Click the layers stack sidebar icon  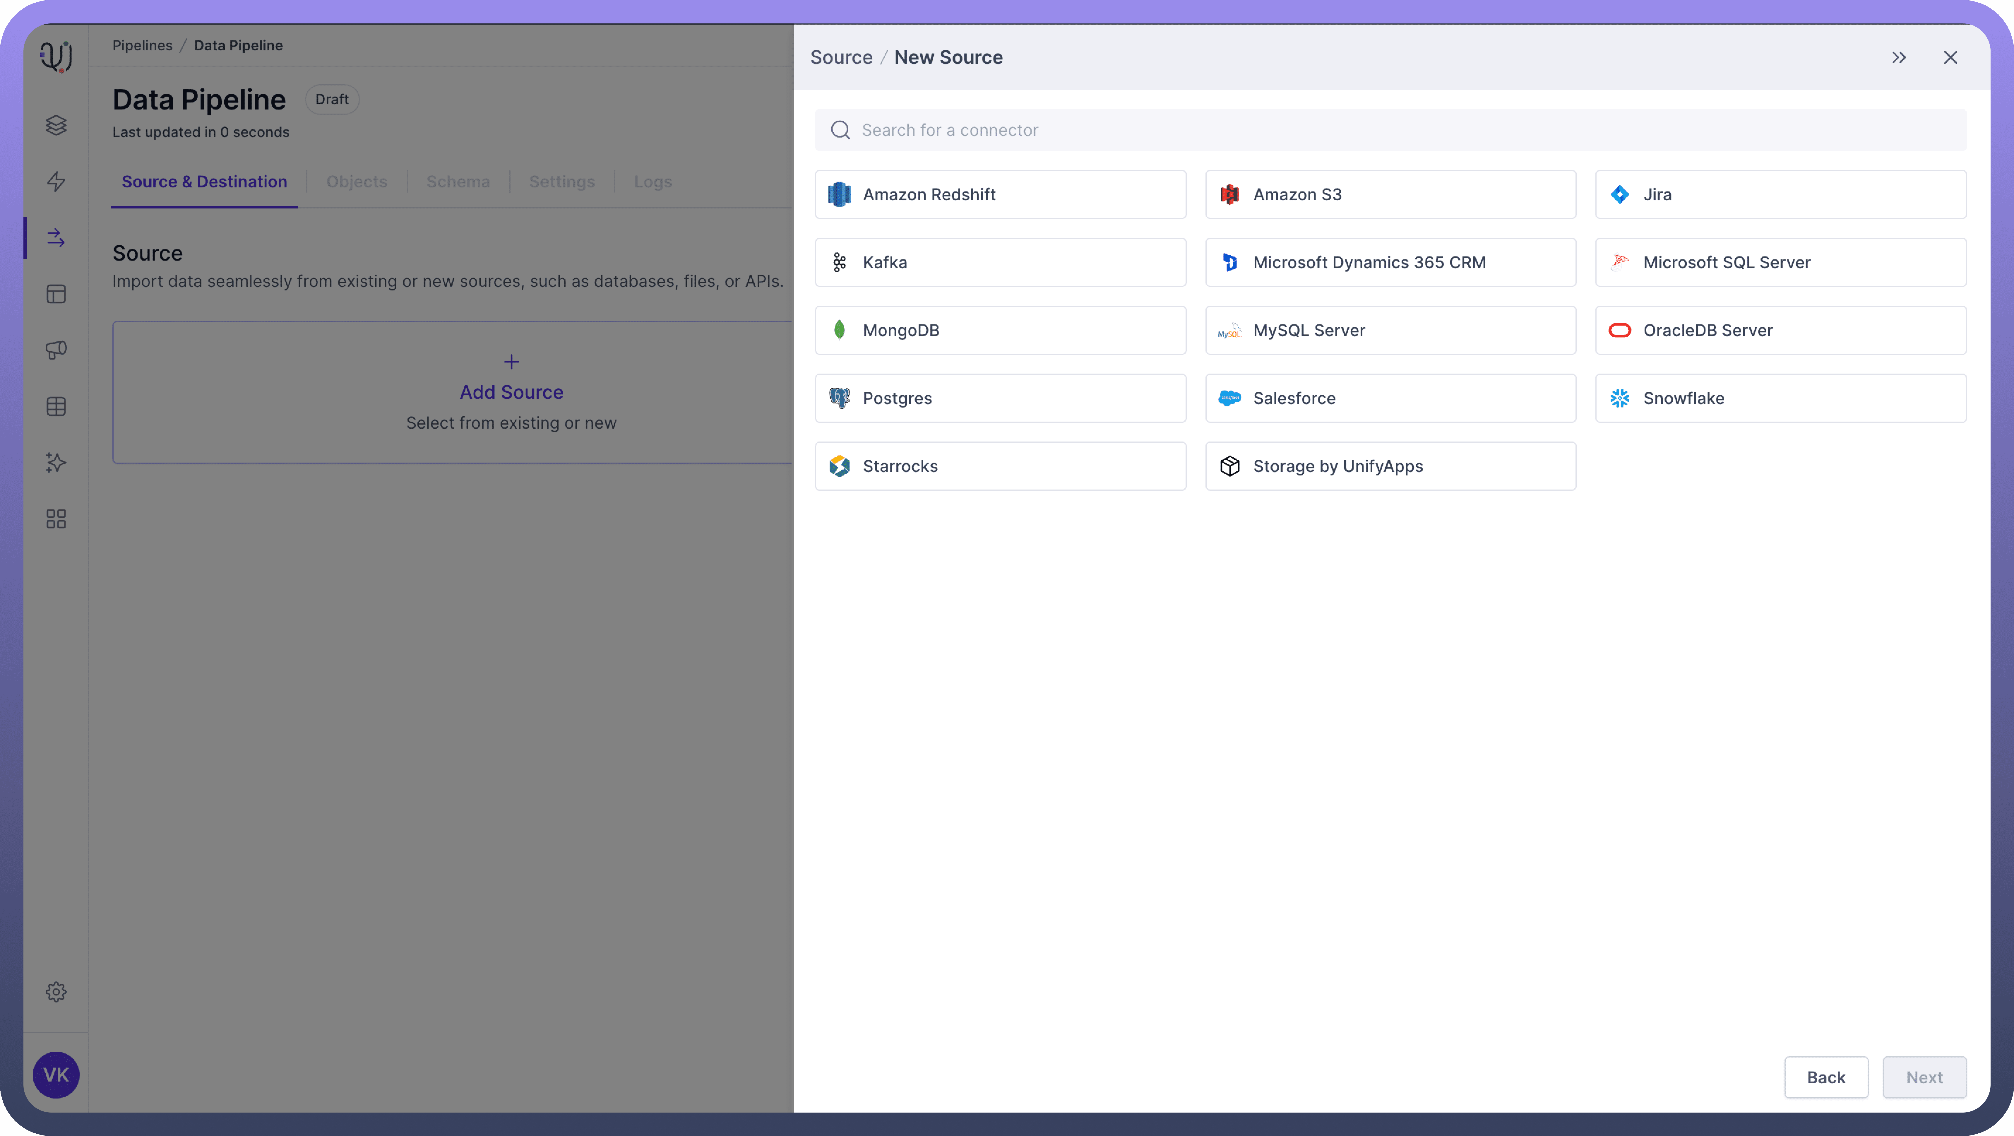click(56, 125)
